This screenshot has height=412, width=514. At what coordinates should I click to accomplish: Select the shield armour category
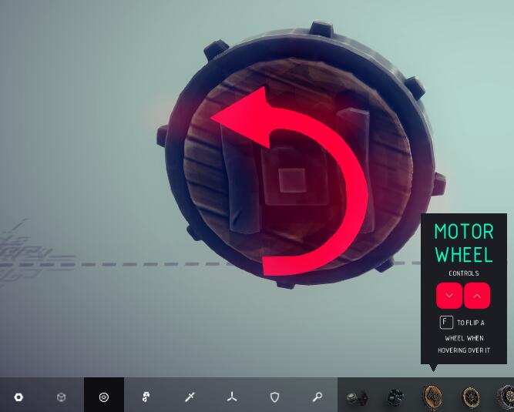(274, 397)
